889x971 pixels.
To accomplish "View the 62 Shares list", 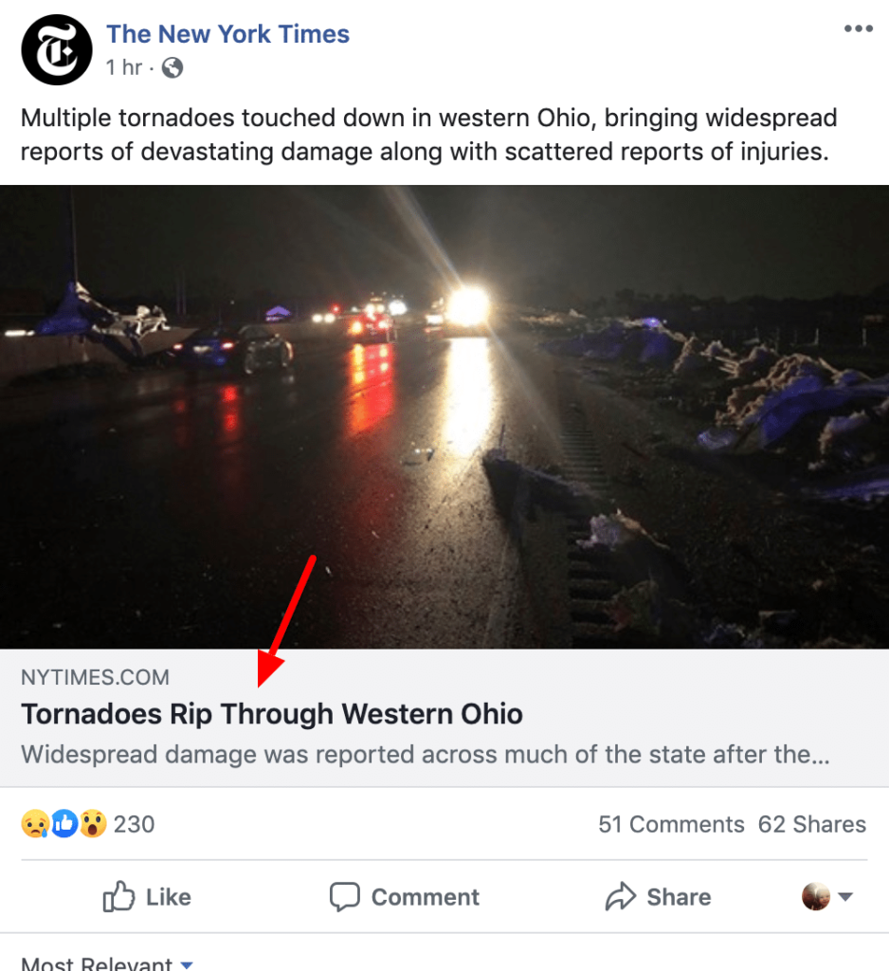I will coord(811,824).
